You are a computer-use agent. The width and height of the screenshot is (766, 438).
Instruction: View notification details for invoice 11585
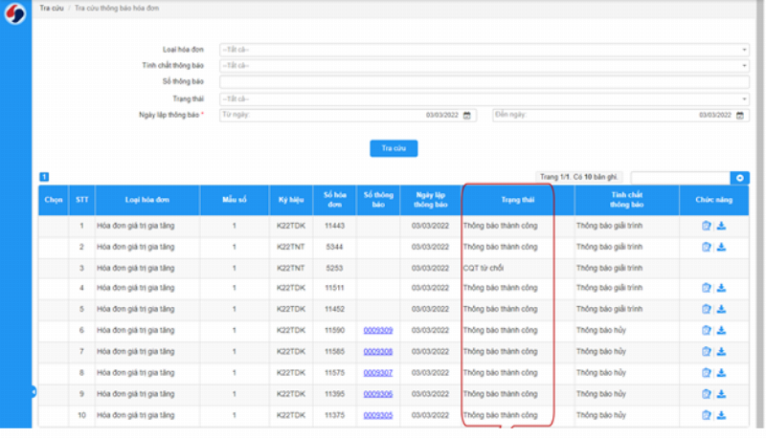coord(706,352)
